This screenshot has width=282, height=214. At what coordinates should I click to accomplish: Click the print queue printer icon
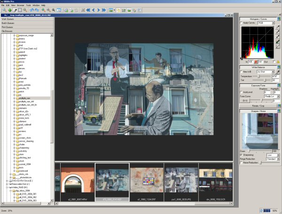pyautogui.click(x=71, y=10)
